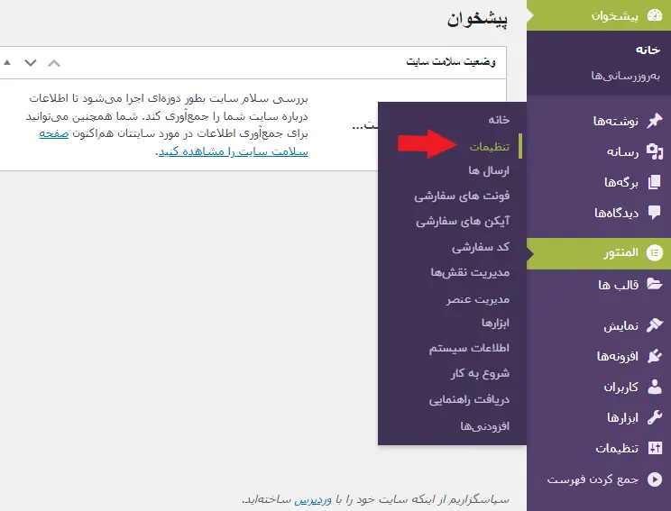
Task: Click the Users person icon
Action: pyautogui.click(x=654, y=387)
